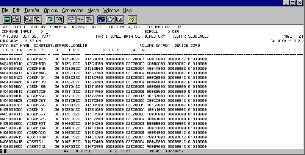305x155 pixels.
Task: Click the DEVICE 3390 text
Action: [x=187, y=46]
